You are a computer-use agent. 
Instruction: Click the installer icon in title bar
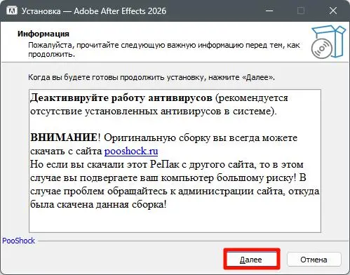[12, 11]
